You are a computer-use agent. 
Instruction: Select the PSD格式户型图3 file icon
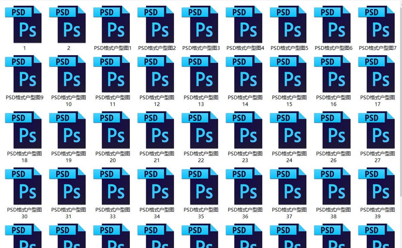coord(201,25)
